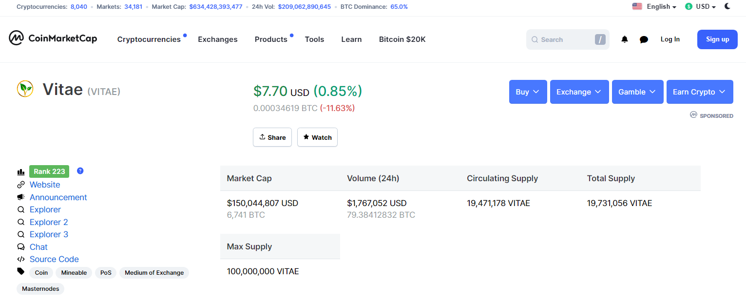The width and height of the screenshot is (746, 302).
Task: Open the Chat link
Action: pos(38,247)
